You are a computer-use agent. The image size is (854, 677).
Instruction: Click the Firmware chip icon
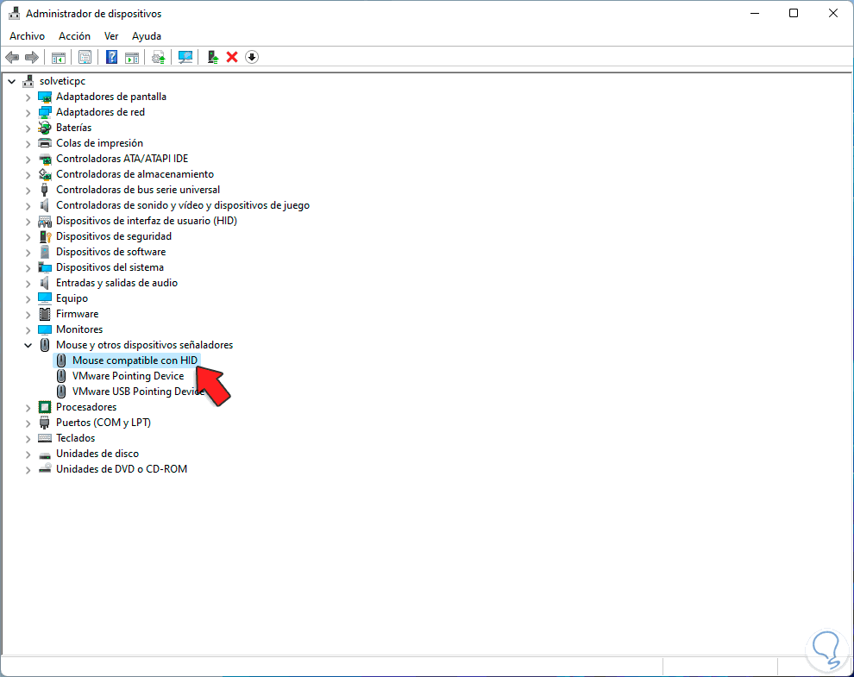tap(45, 314)
